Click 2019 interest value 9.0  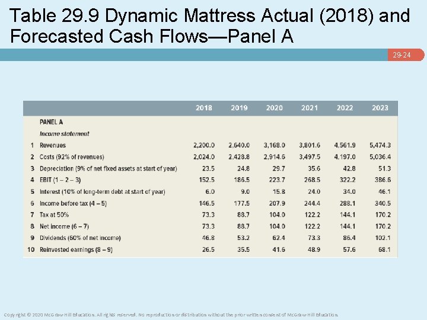tap(246, 192)
